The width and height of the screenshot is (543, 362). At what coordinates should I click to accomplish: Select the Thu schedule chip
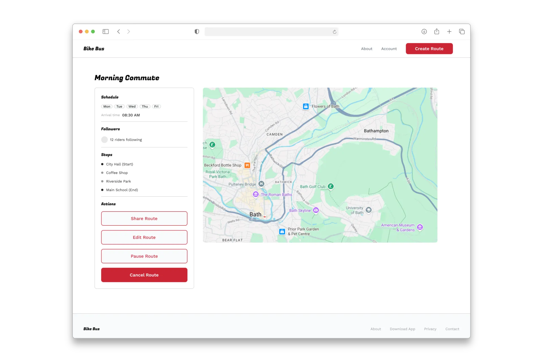145,106
